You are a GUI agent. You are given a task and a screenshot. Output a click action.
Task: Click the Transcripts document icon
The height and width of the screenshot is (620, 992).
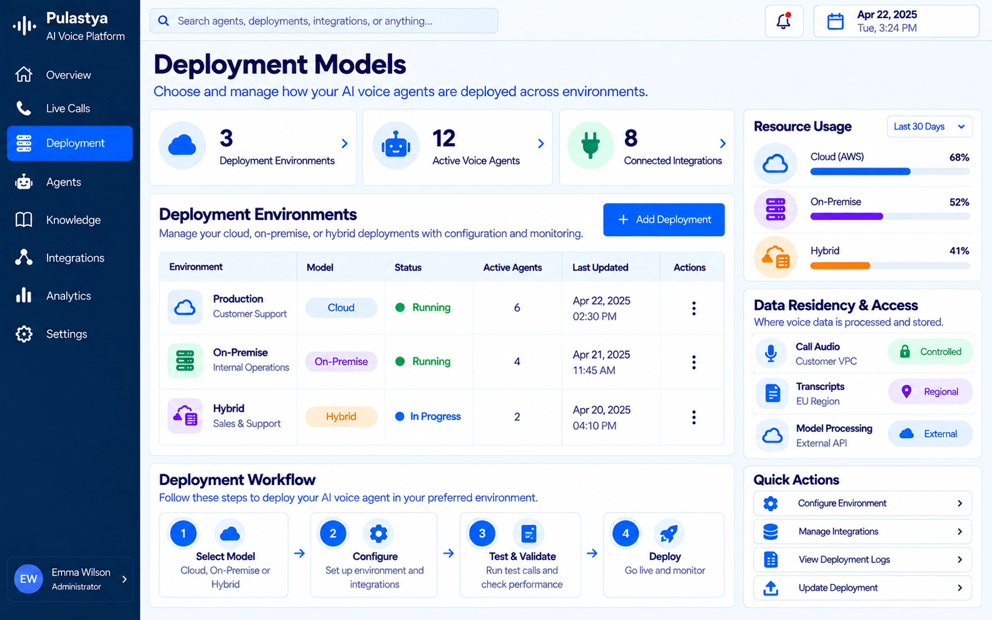point(772,393)
